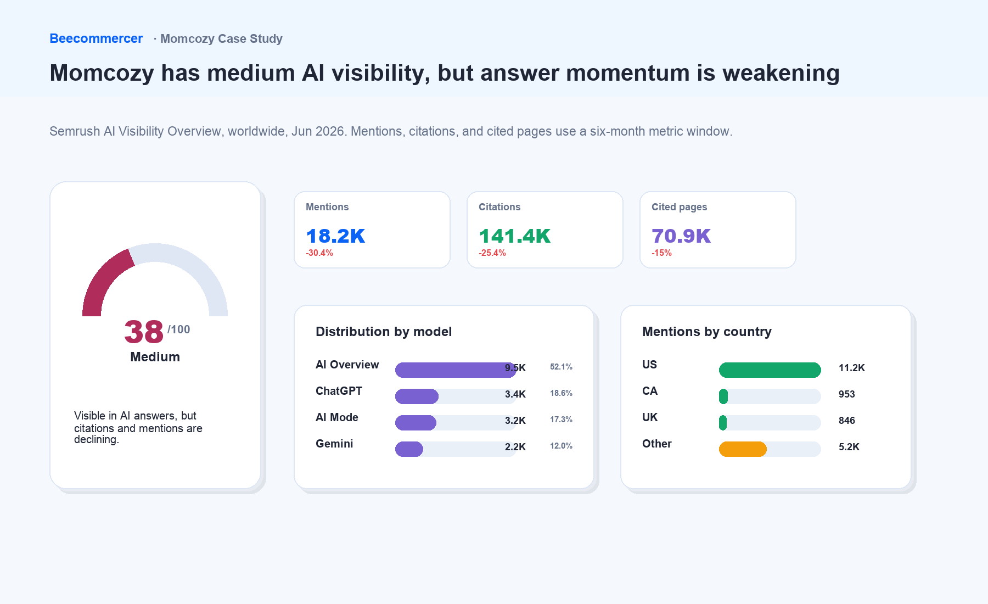Click the Gemini progress bar
988x604 pixels.
(x=456, y=449)
